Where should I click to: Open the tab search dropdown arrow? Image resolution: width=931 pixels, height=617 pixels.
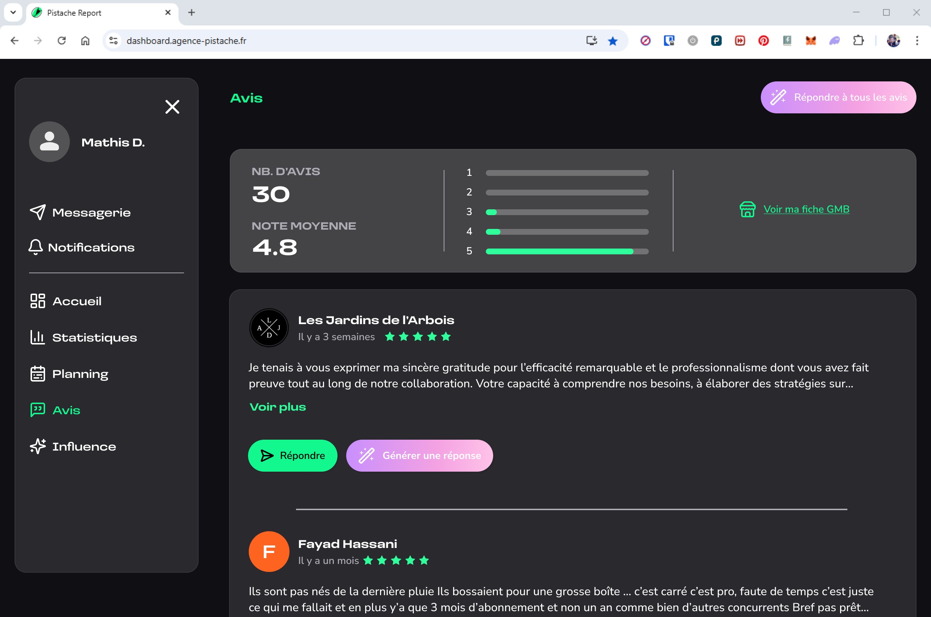(x=13, y=12)
